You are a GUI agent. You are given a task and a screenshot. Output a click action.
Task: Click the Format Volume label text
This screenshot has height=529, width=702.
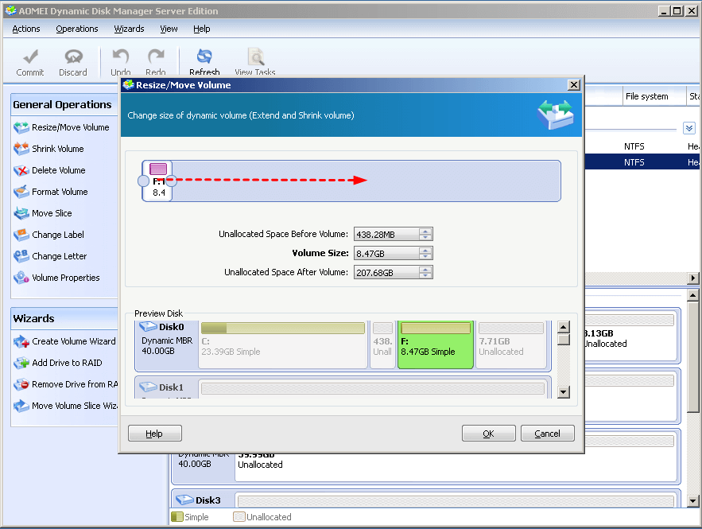[x=60, y=193]
